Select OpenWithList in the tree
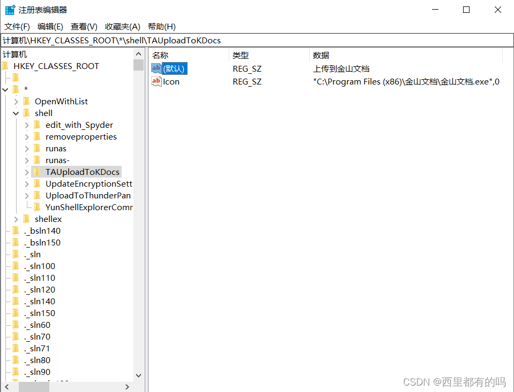514x392 pixels. click(x=61, y=102)
